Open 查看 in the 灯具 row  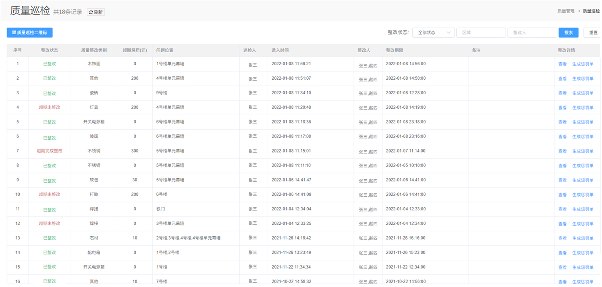tap(562, 107)
